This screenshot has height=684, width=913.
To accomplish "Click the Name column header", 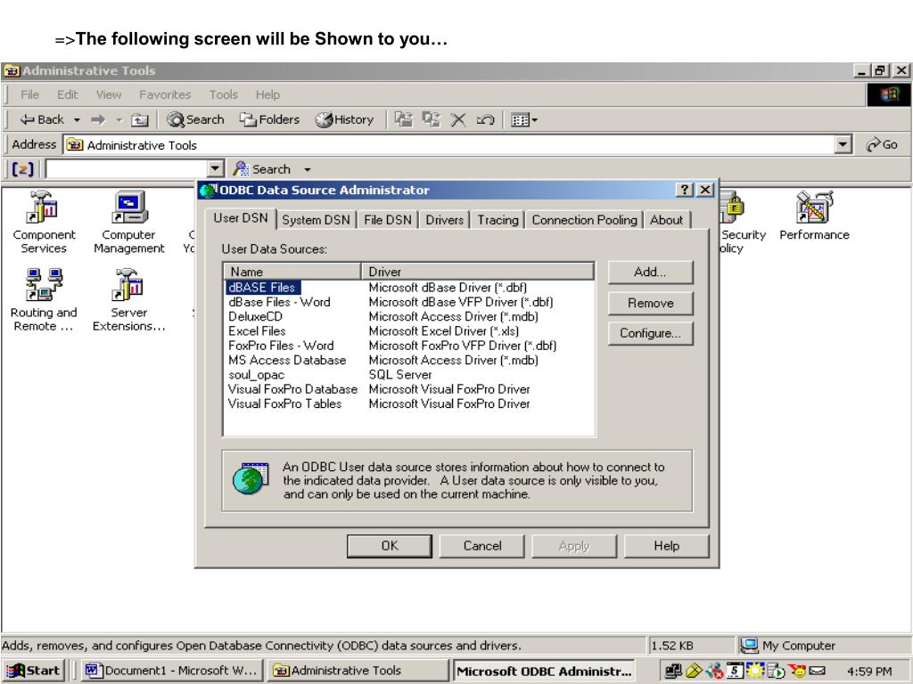I will coord(292,272).
